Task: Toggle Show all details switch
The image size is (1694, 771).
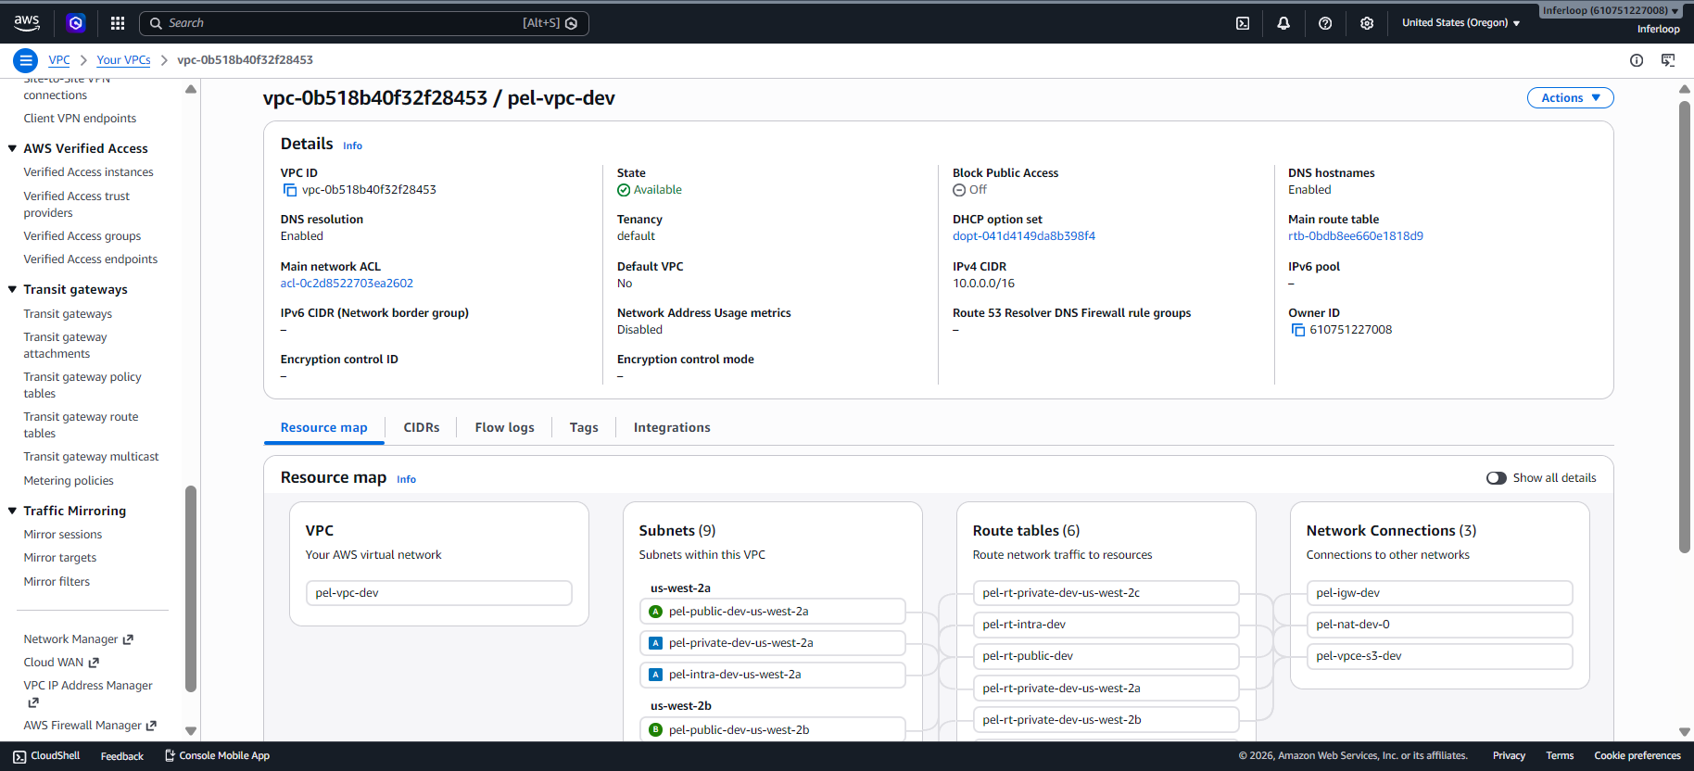Action: click(1496, 478)
